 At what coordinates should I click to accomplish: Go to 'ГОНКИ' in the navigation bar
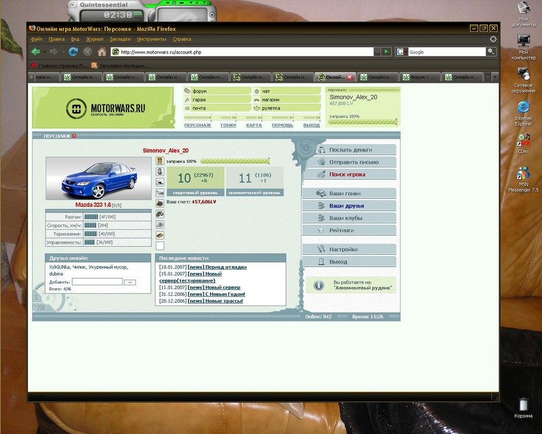(x=228, y=125)
